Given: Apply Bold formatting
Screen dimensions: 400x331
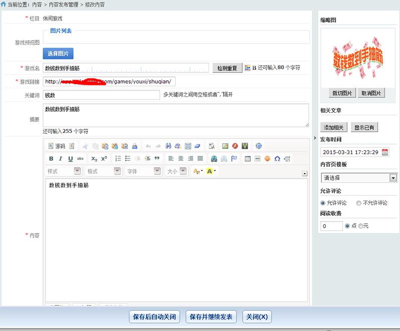Looking at the screenshot, I should (x=51, y=159).
